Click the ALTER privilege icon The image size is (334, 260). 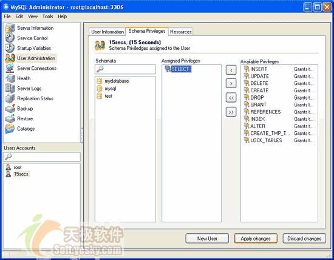[x=247, y=126]
